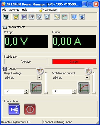Click the exit door toolbar icon
The image size is (100, 125).
click(x=6, y=17)
